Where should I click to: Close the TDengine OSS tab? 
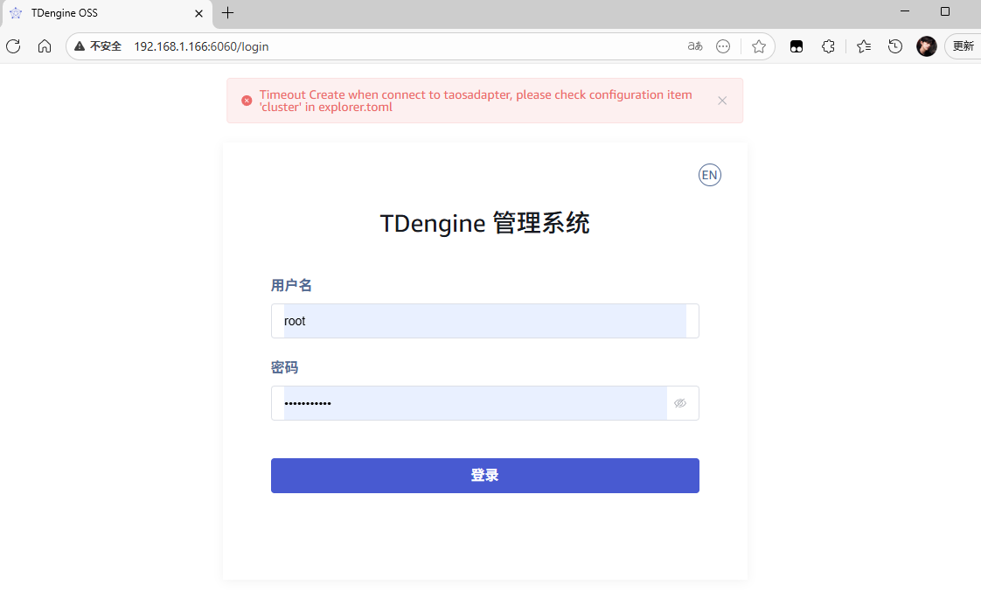point(199,13)
